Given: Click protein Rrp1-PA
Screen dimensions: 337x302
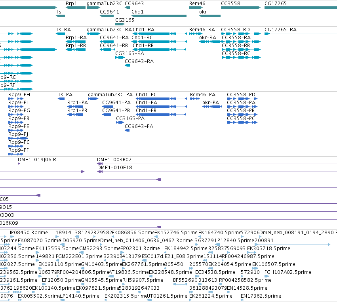Looking at the screenshot, I should tap(75, 107).
